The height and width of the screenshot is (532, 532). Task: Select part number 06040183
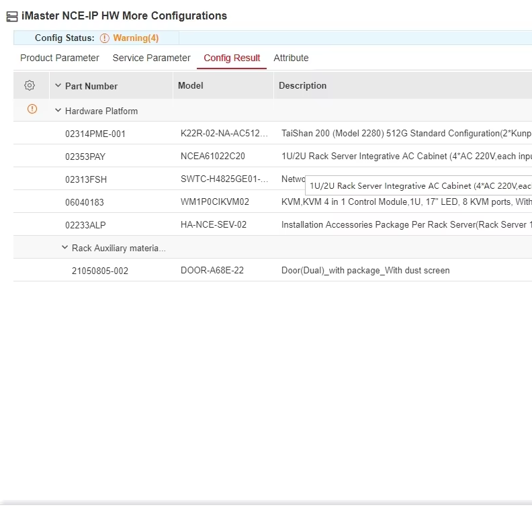(x=85, y=202)
